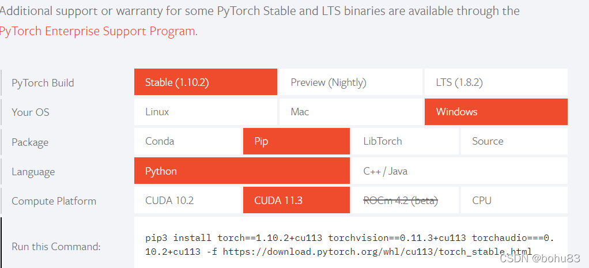
Task: Choose the Preview (Nightly) build
Action: pos(350,82)
